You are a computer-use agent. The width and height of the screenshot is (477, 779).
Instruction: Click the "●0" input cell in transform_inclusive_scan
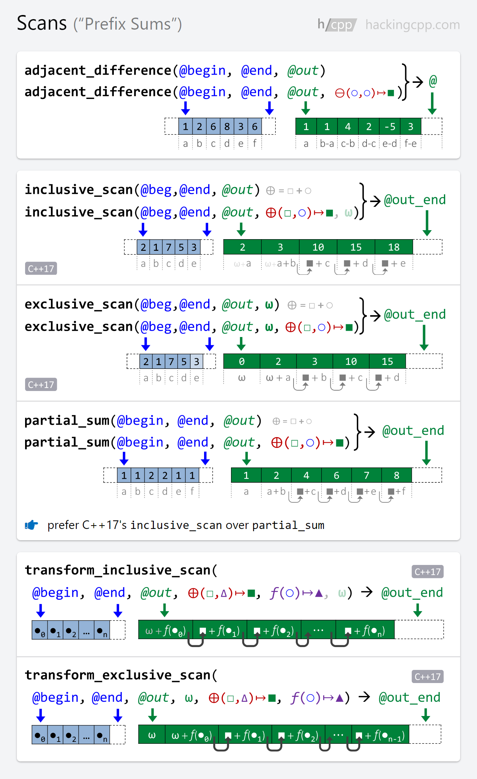click(40, 630)
